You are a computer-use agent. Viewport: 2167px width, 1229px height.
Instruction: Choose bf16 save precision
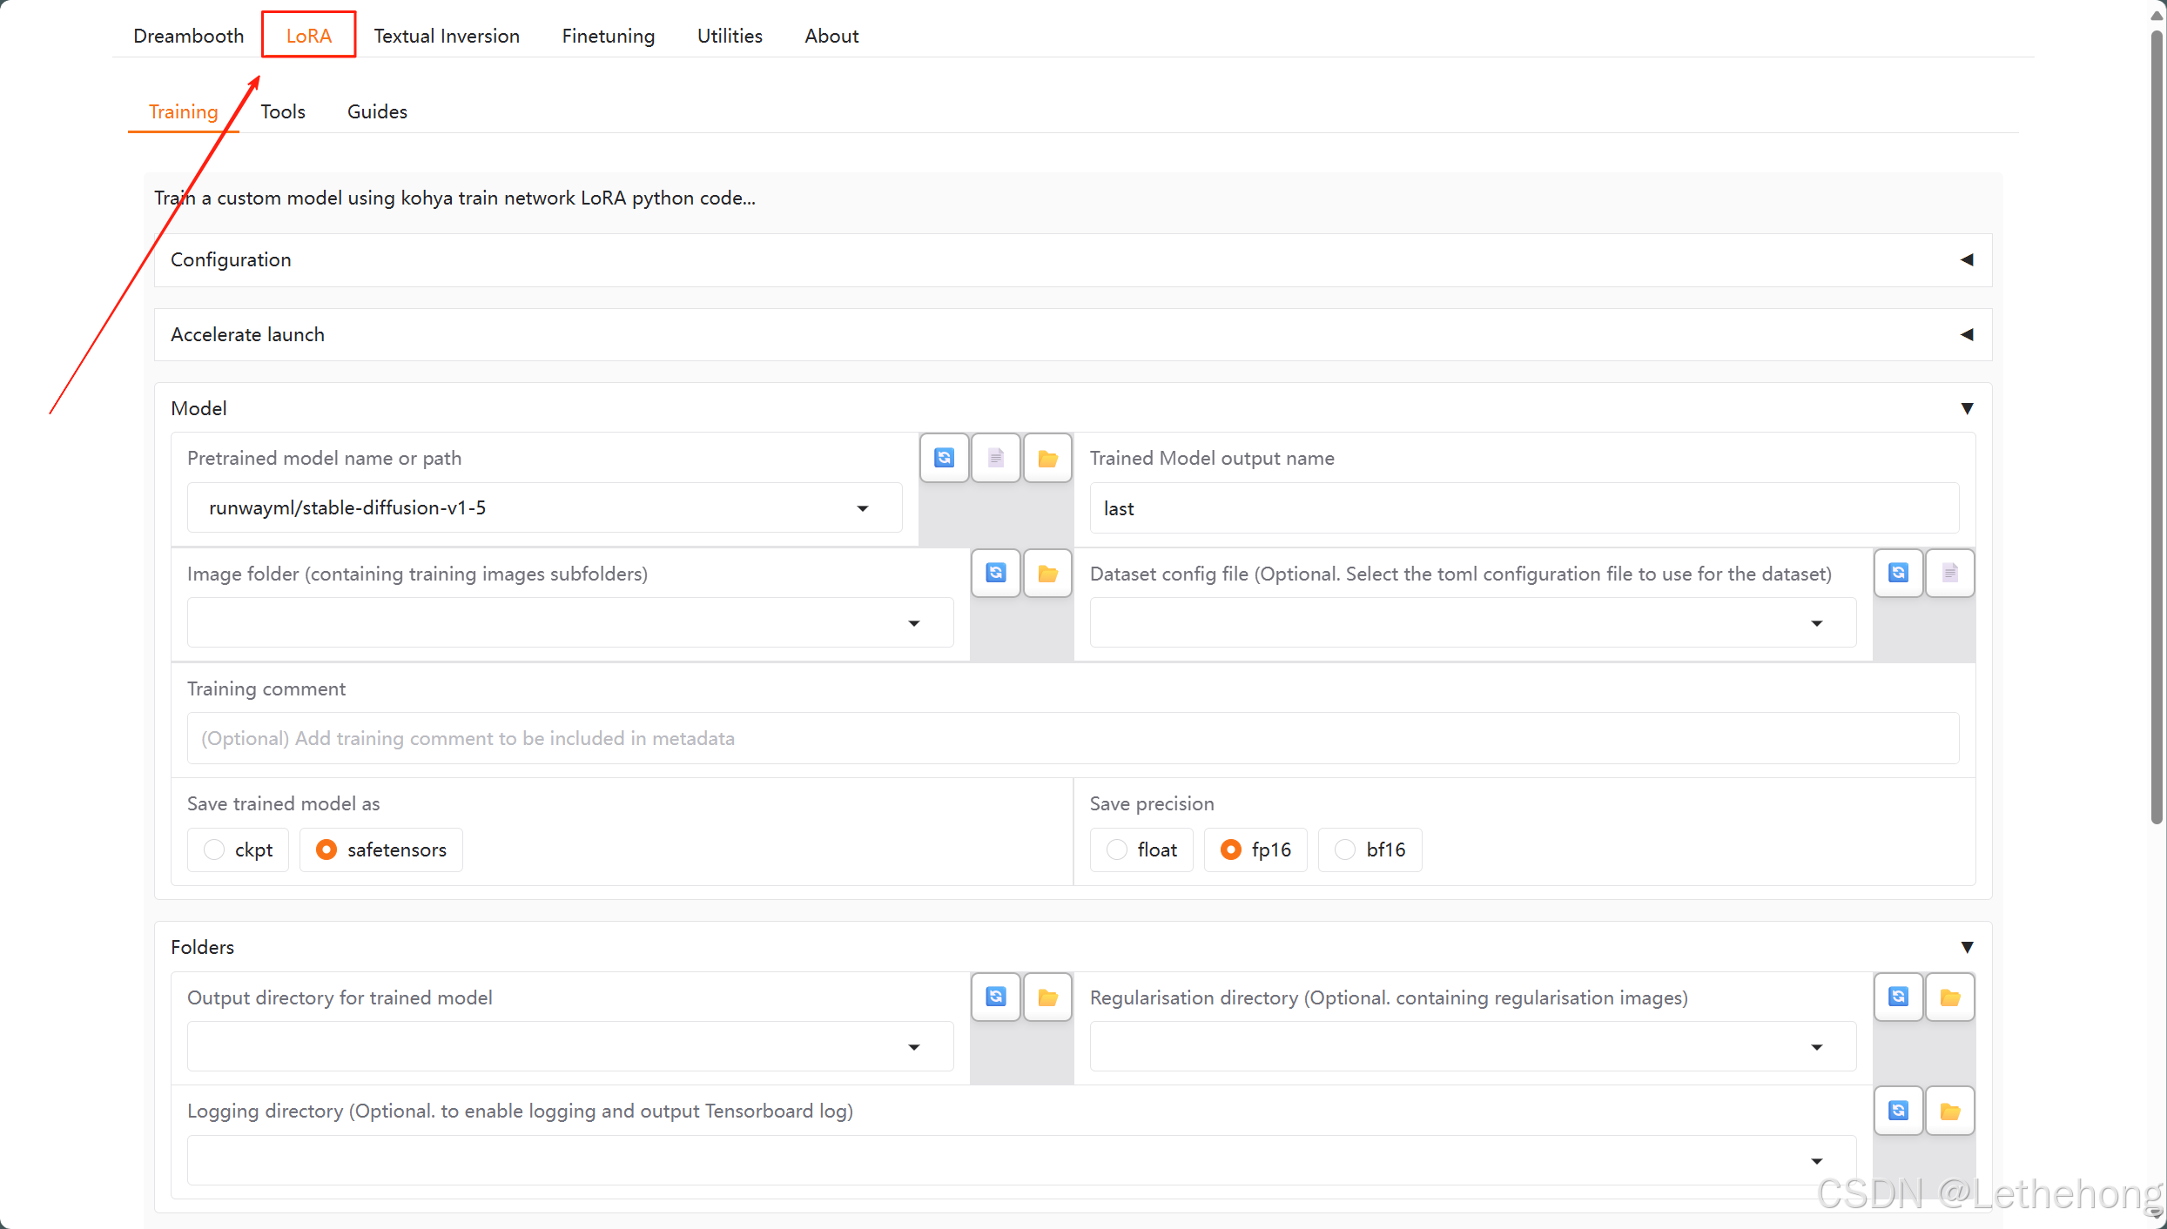(1345, 850)
